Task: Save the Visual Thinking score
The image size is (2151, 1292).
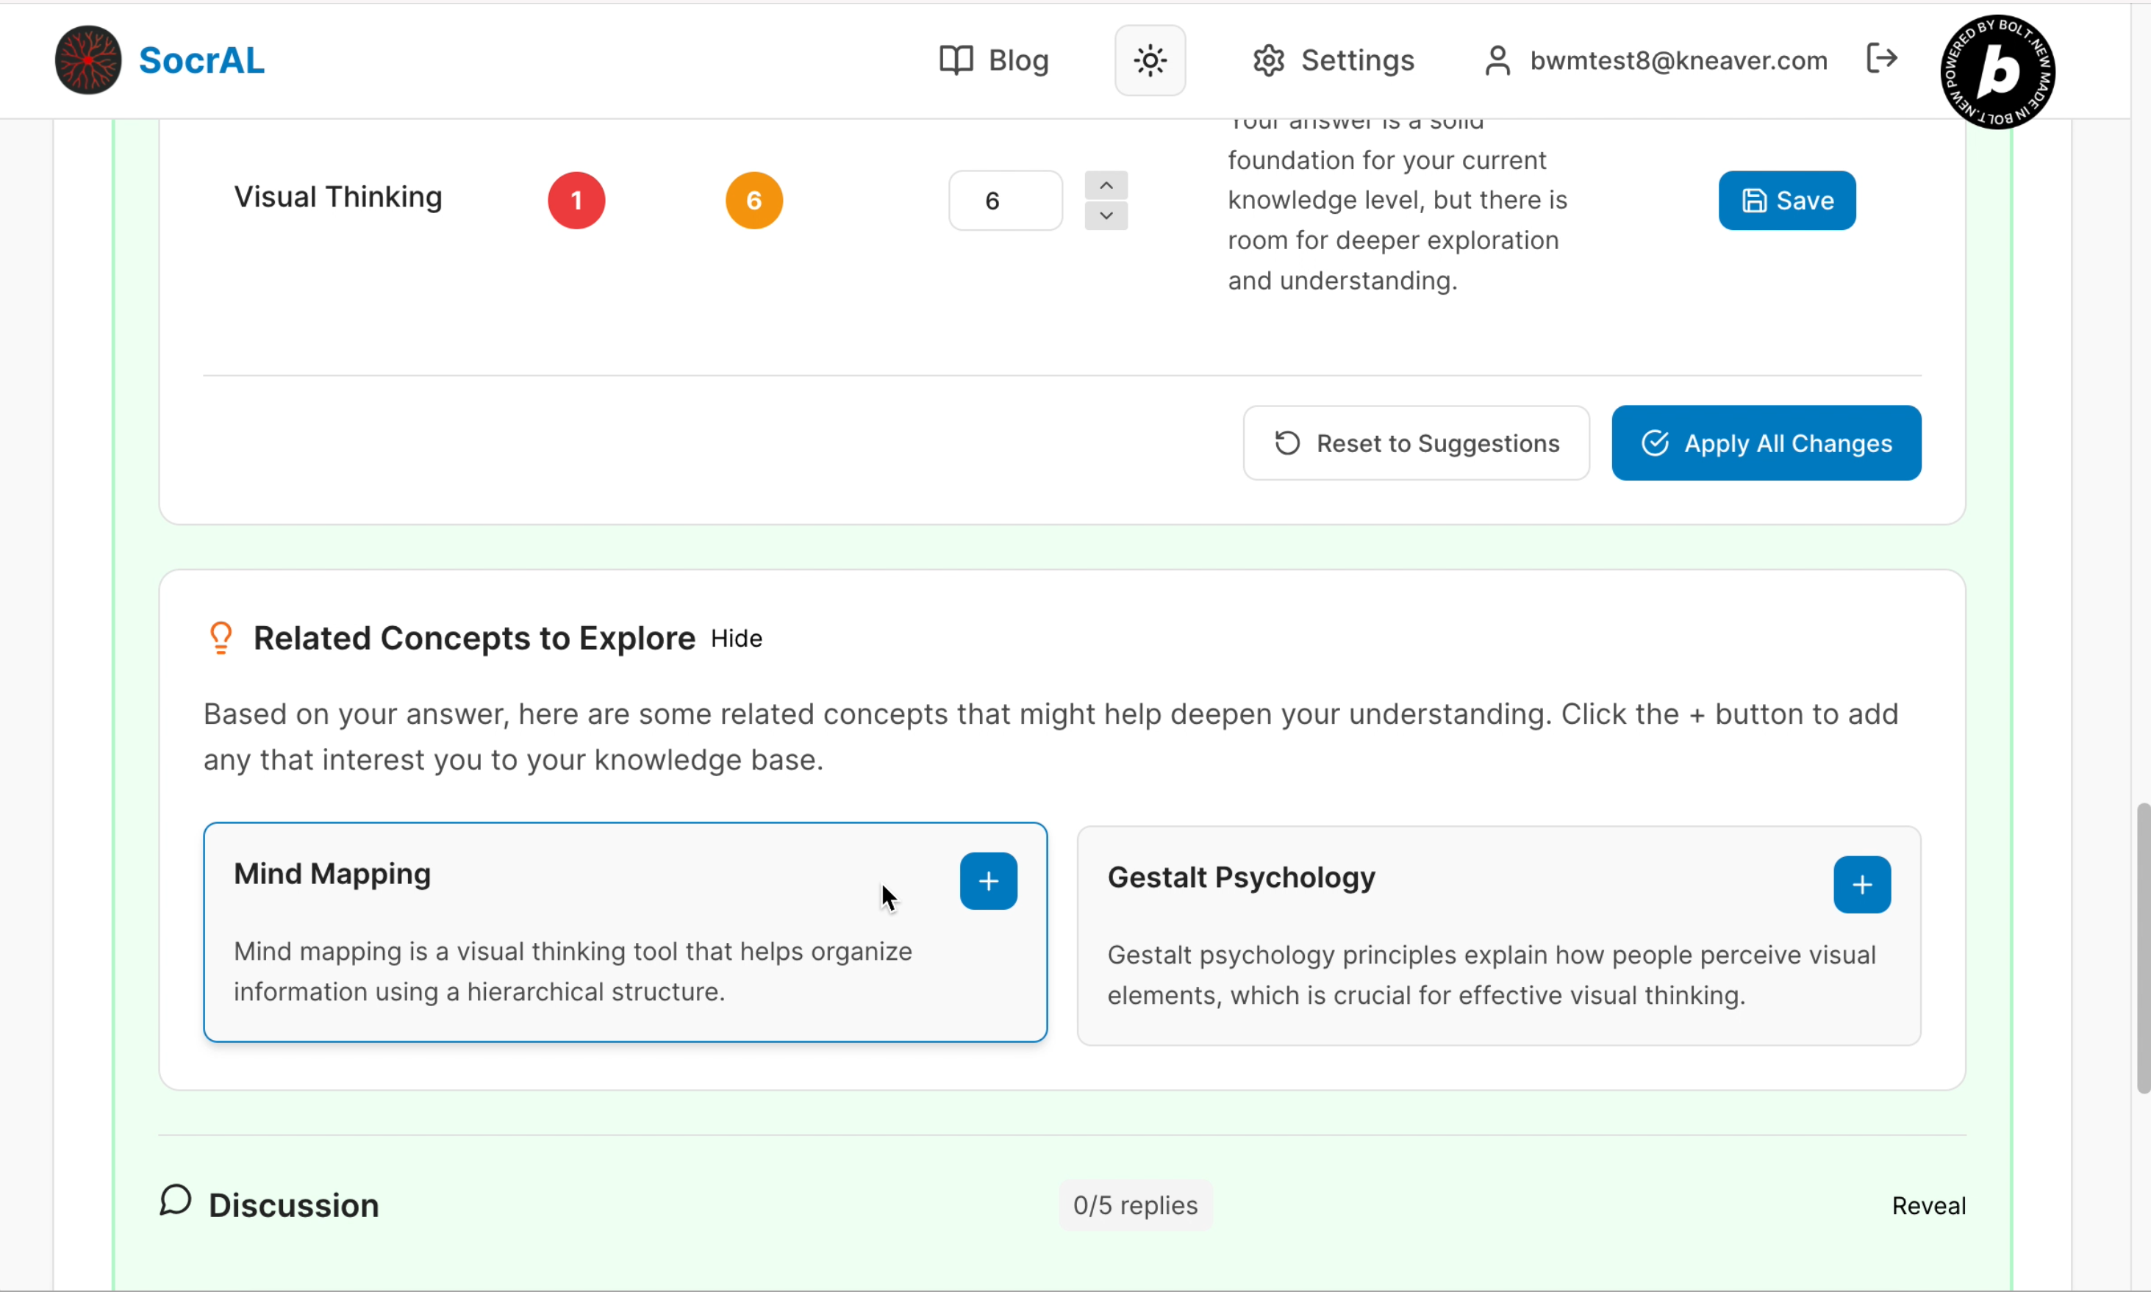Action: (x=1786, y=200)
